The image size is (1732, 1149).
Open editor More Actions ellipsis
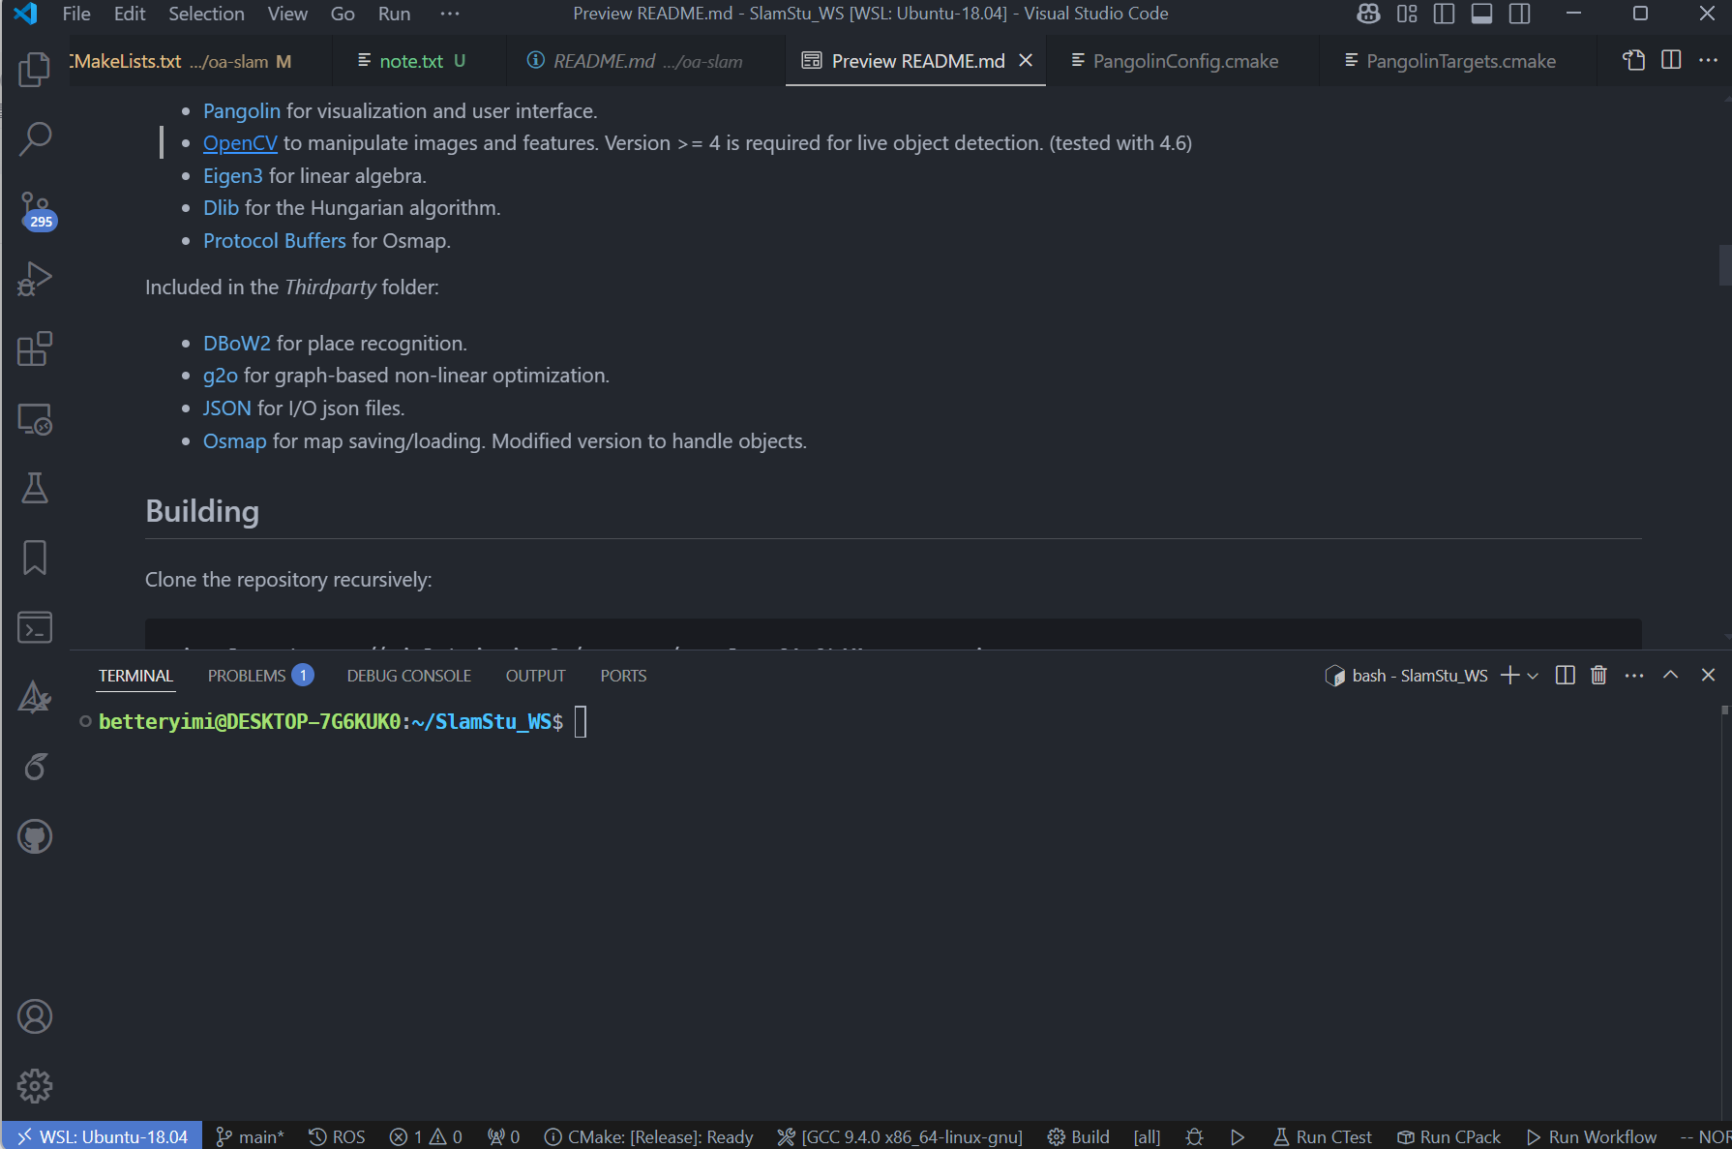click(1708, 60)
